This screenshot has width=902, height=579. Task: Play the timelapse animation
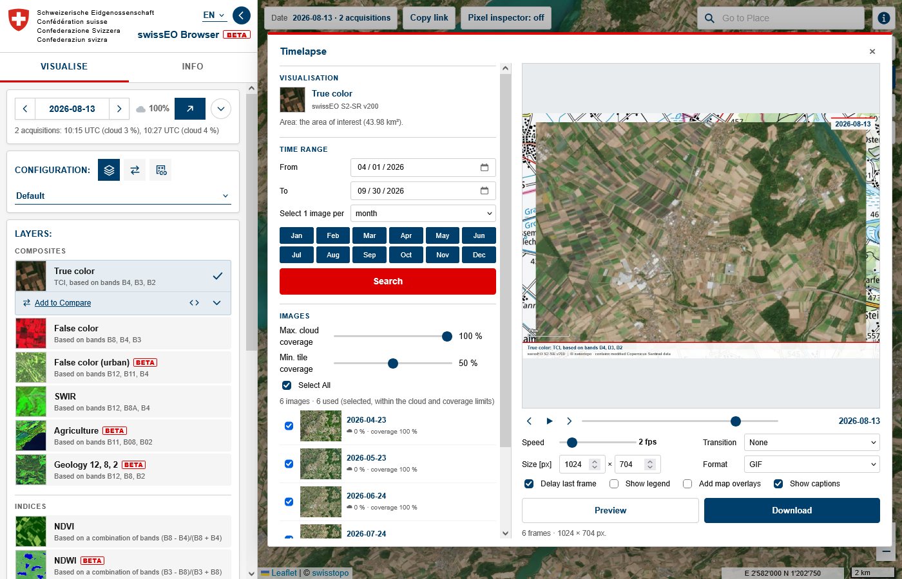[550, 421]
